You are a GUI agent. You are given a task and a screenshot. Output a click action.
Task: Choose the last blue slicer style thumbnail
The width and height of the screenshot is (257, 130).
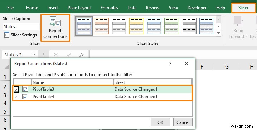point(207,26)
